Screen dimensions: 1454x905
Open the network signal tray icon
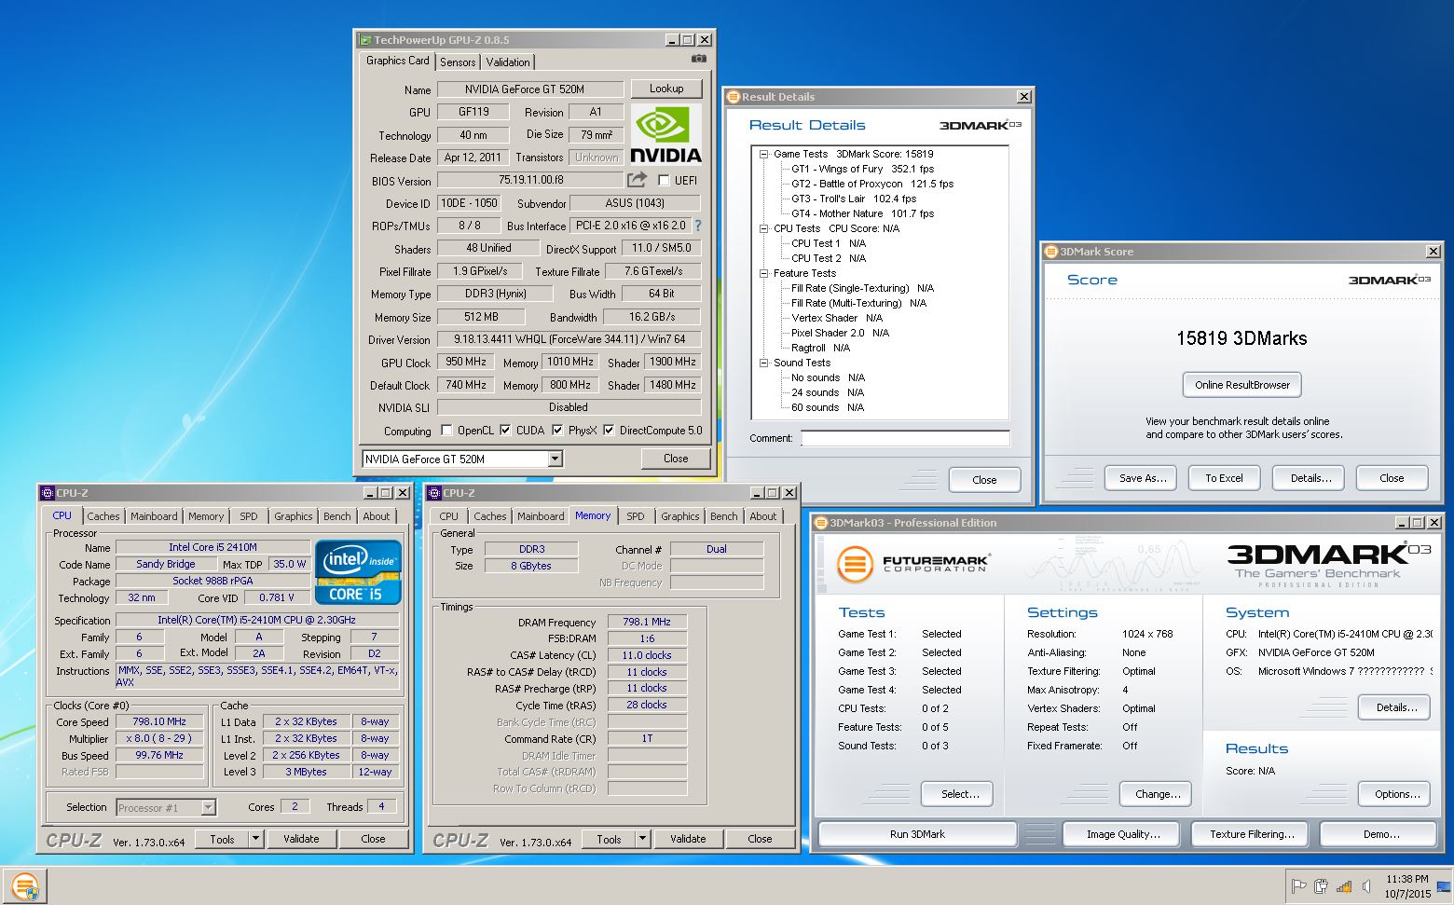click(1344, 886)
